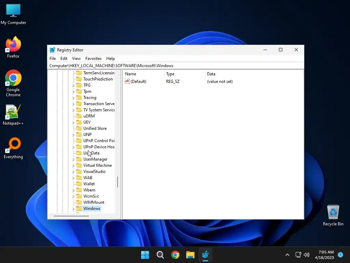Viewport: 350px width, 263px height.
Task: Expand the Virtual Machine key
Action: (x=73, y=165)
